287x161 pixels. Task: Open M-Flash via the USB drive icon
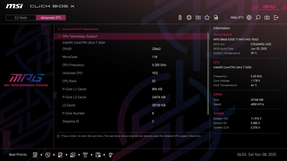click(180, 17)
